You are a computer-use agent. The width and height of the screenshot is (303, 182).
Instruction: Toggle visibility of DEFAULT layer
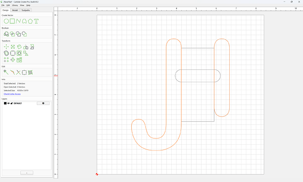coord(8,103)
